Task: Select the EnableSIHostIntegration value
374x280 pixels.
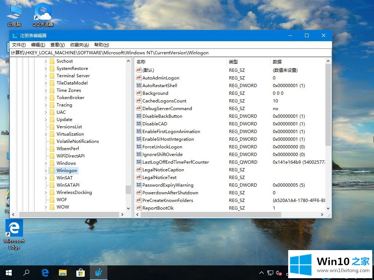Action: pos(168,139)
